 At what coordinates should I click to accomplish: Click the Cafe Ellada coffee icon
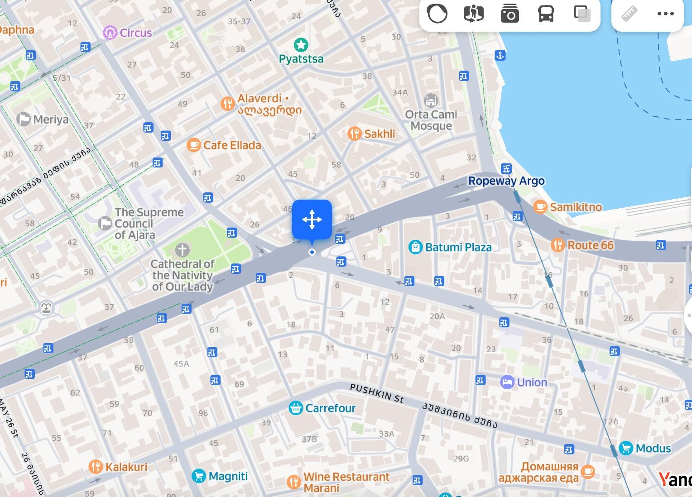[x=193, y=145]
